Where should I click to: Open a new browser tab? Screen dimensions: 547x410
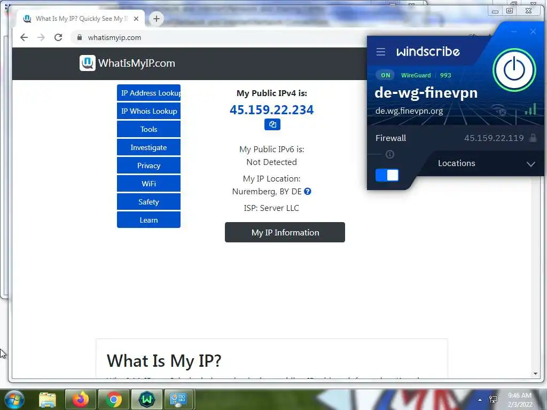click(157, 19)
